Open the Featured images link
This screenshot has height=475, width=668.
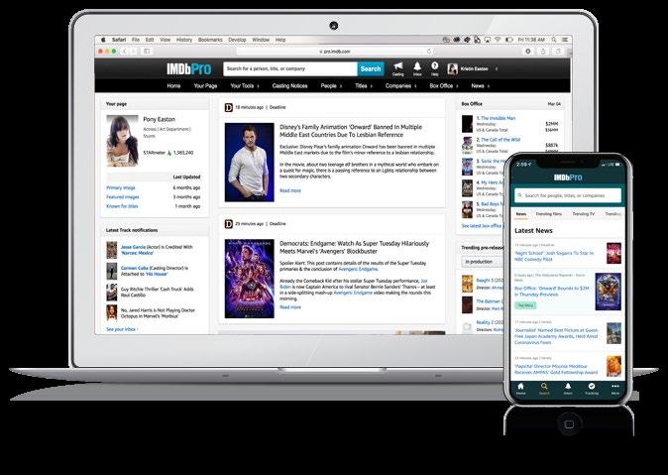coord(123,197)
